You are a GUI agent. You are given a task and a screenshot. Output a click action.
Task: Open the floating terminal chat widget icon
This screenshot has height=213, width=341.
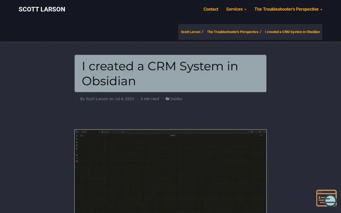point(327,198)
